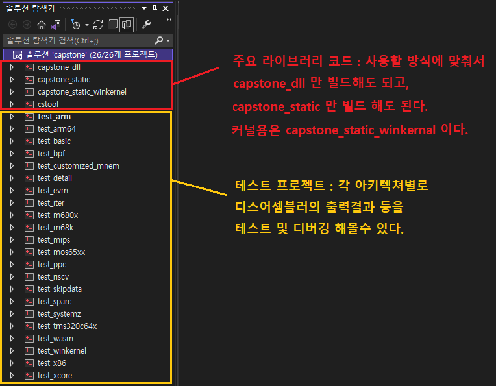Select the test_basic project name
This screenshot has width=496, height=386.
[54, 141]
